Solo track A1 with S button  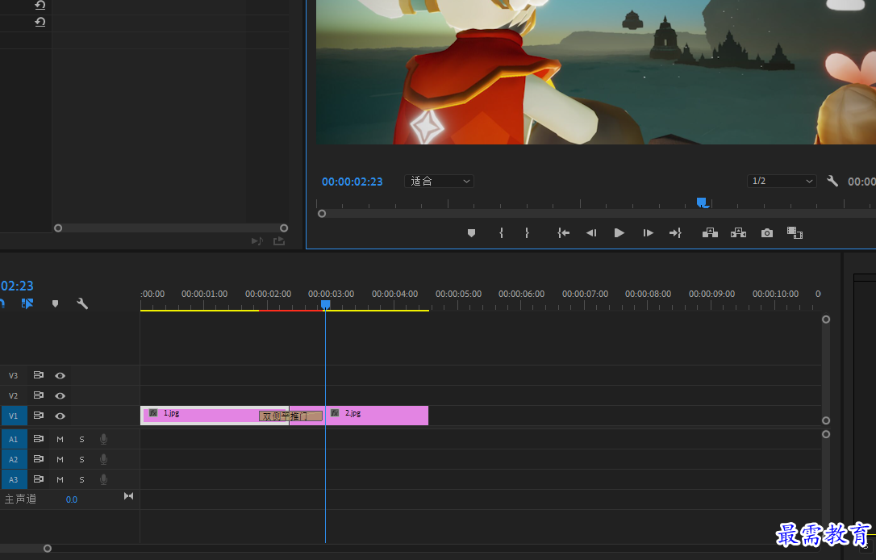[81, 439]
